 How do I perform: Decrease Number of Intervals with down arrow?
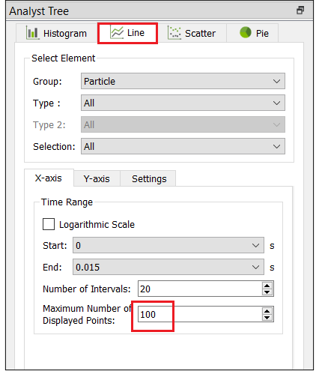coord(267,292)
